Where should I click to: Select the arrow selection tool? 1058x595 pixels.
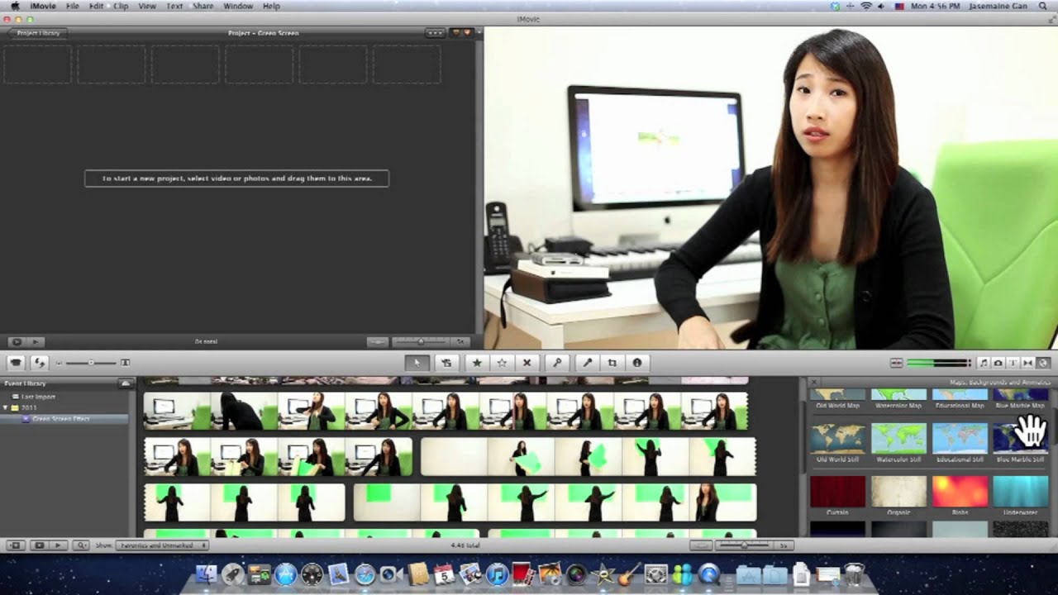tap(417, 363)
